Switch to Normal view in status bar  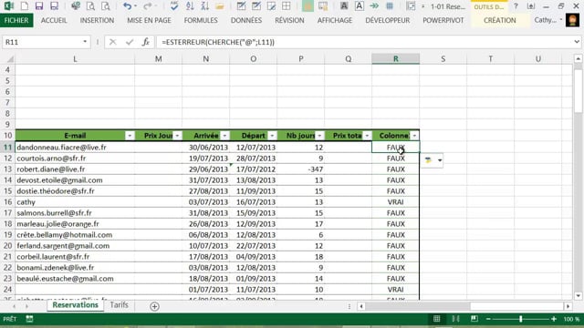click(x=436, y=319)
